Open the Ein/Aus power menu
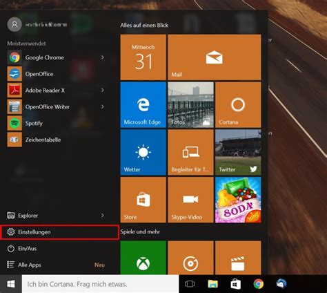This screenshot has height=293, width=327. point(59,249)
